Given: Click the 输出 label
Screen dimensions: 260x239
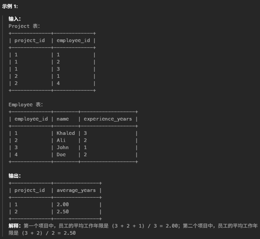Looking at the screenshot, I should [x=14, y=176].
